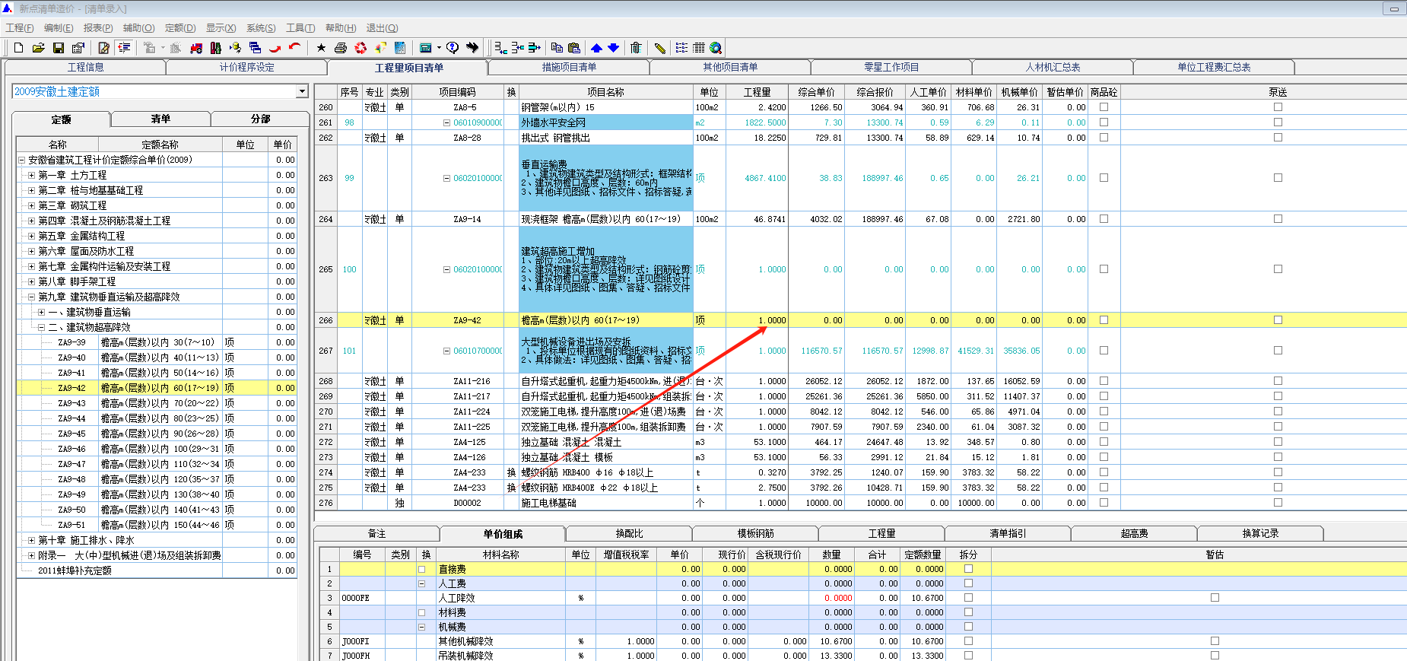This screenshot has height=661, width=1407.
Task: Select the 清单 tab in left panel
Action: tap(160, 119)
